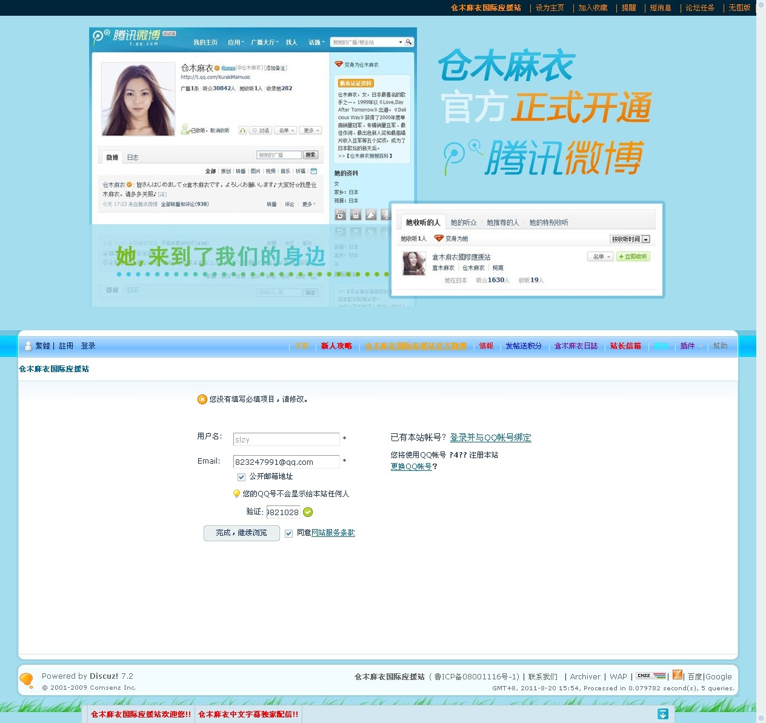Click the lightbulb tip icon beside QQ notice
The height and width of the screenshot is (723, 766).
(236, 493)
